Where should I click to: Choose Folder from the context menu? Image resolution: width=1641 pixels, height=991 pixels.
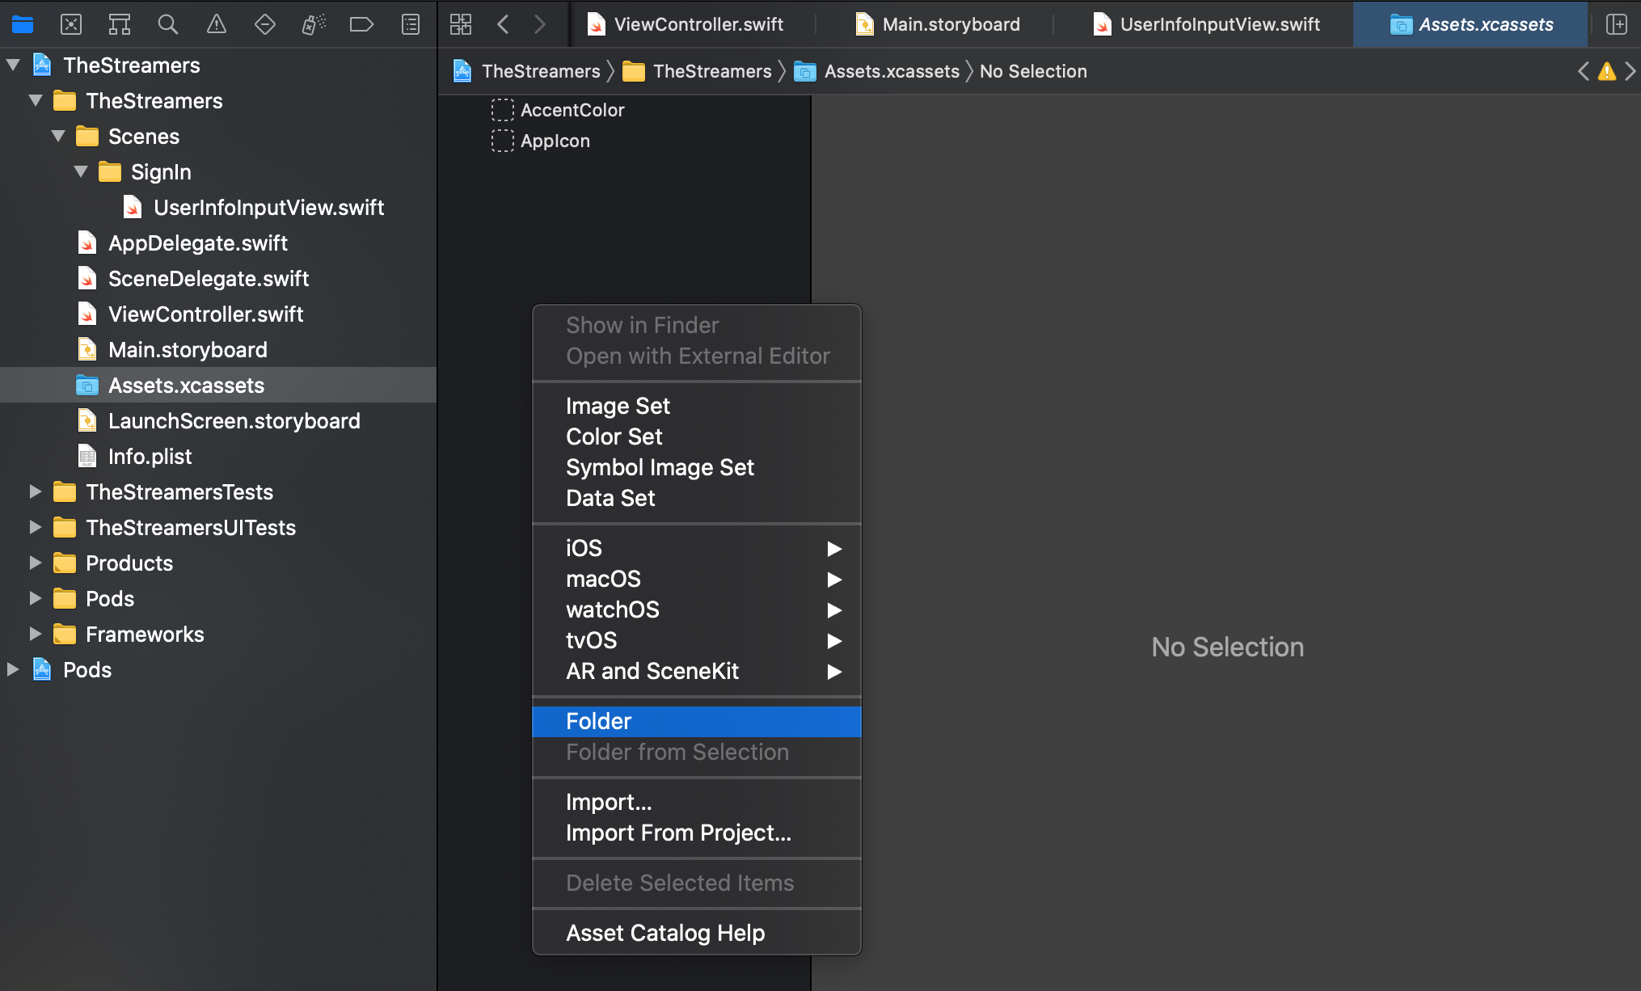tap(599, 721)
